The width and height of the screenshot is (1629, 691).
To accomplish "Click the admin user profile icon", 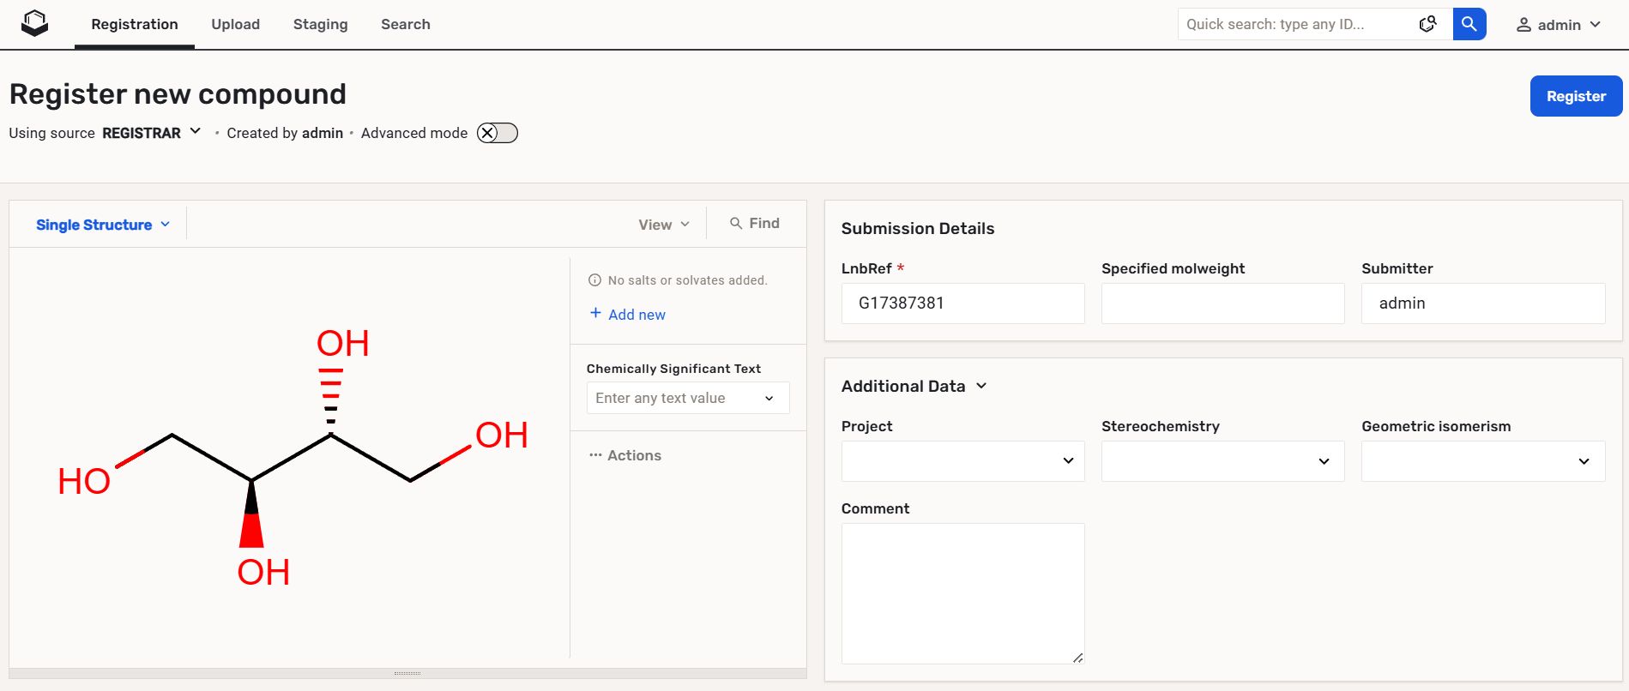I will [1523, 25].
